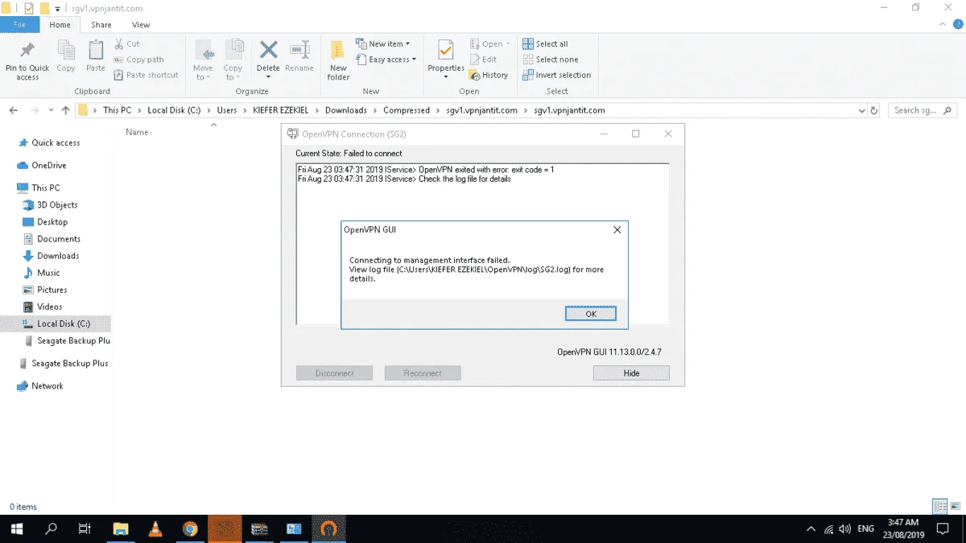The width and height of the screenshot is (966, 543).
Task: Open the New item dropdown
Action: 383,44
